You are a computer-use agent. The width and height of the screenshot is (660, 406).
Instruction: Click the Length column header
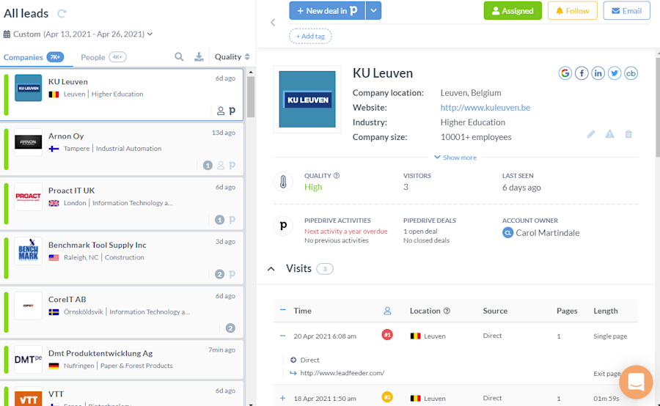coord(606,311)
